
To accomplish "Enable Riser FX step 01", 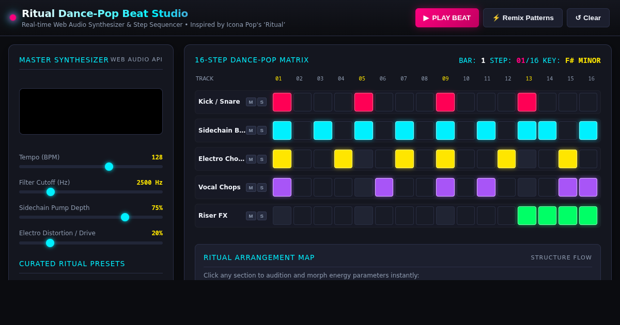I will tap(282, 216).
